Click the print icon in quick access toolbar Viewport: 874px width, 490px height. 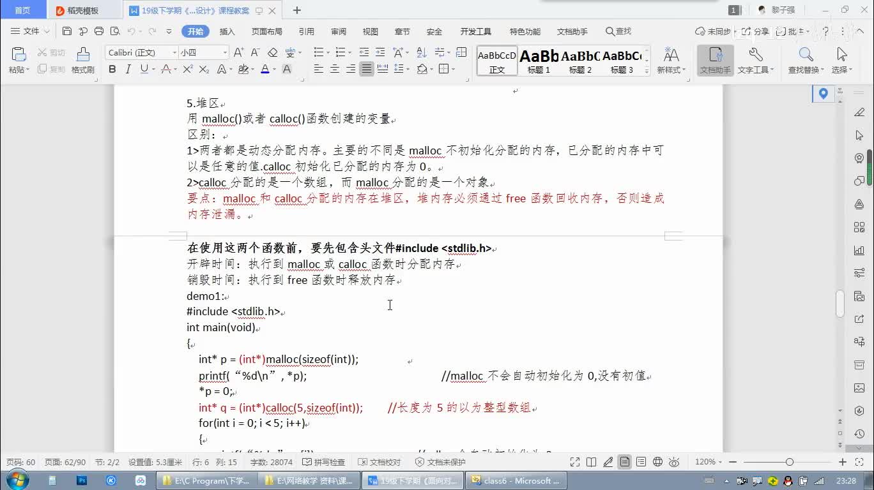(99, 31)
